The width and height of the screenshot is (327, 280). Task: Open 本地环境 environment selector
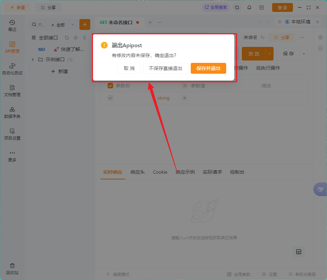(x=298, y=22)
